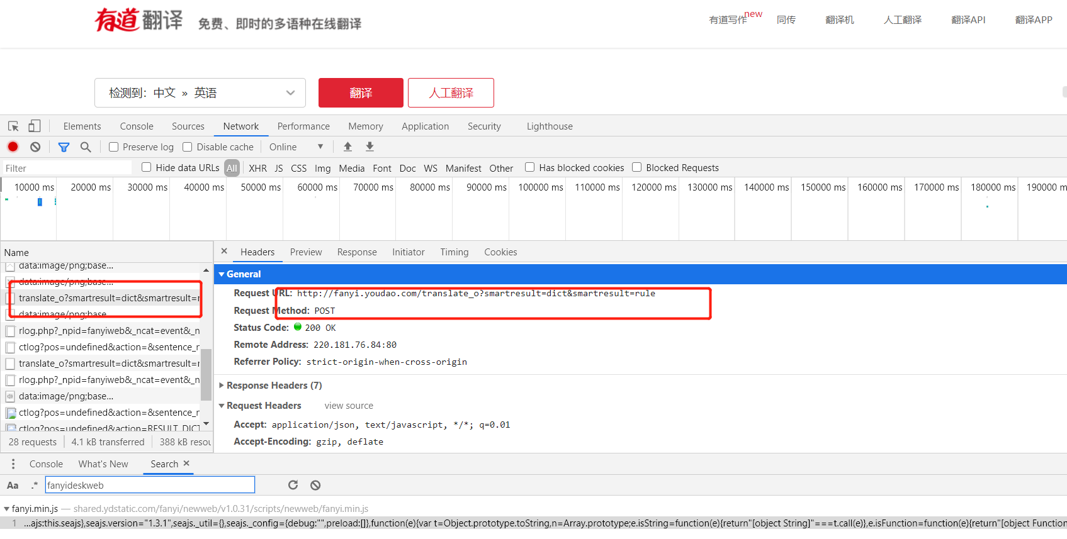
Task: Enable Disable cache checkbox
Action: [x=187, y=147]
